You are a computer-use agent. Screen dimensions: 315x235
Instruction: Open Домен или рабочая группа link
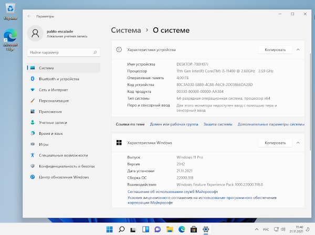174,124
